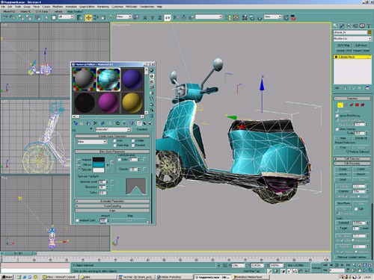The width and height of the screenshot is (374, 280).
Task: Enable the Wire checkbox
Action: [x=114, y=140]
